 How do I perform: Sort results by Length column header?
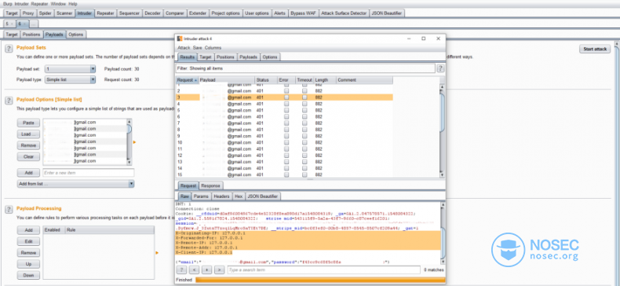[x=325, y=80]
